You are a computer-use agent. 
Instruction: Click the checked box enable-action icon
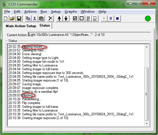75,19
